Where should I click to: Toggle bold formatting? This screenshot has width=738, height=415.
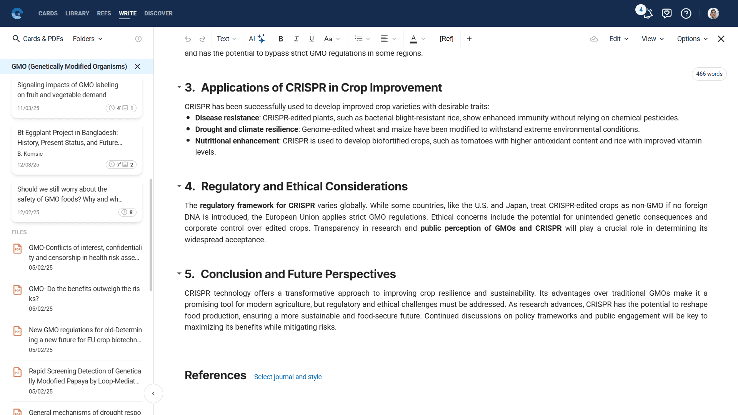tap(281, 39)
